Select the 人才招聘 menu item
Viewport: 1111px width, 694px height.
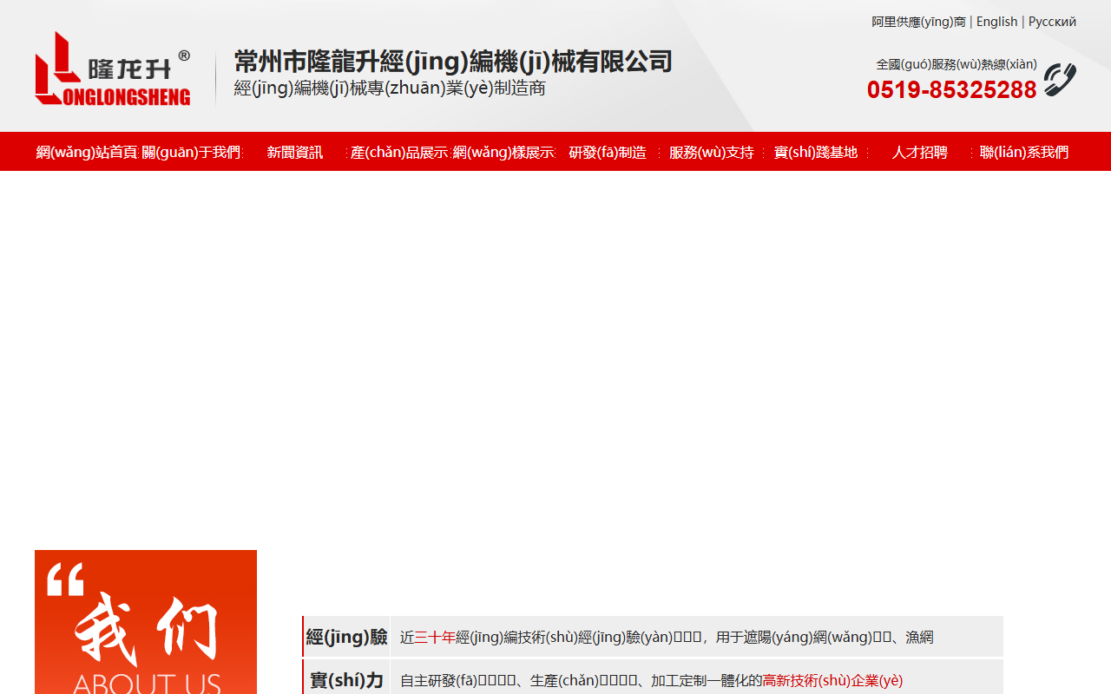point(920,152)
